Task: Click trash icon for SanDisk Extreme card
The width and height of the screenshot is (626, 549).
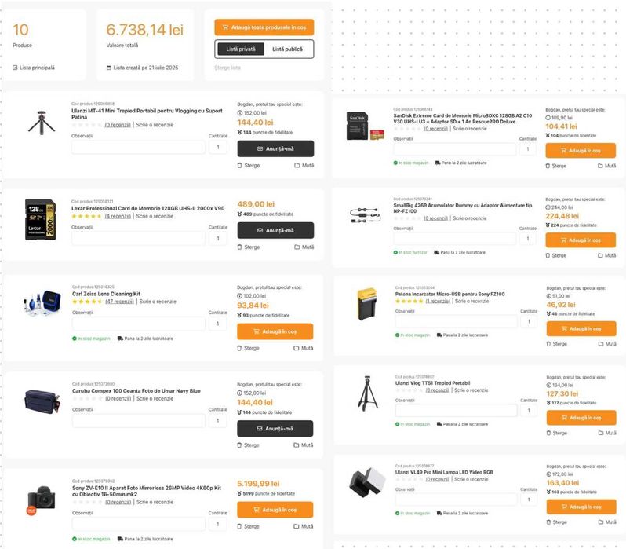Action: tap(550, 166)
